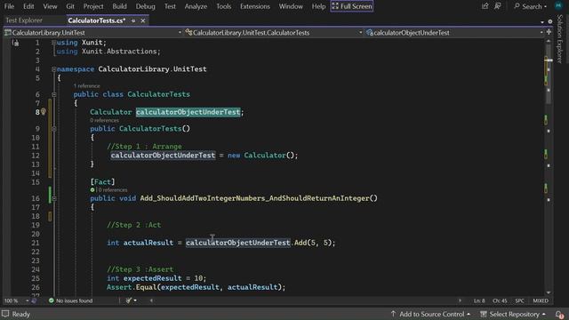Viewport: 569px width, 320px height.
Task: Click the tab well settings gear icon
Action: tap(550, 21)
